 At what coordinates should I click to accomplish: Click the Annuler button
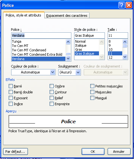[x=119, y=152]
